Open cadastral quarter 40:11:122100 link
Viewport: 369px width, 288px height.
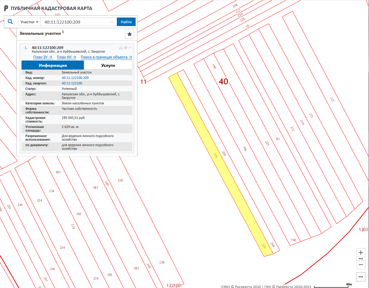click(72, 83)
